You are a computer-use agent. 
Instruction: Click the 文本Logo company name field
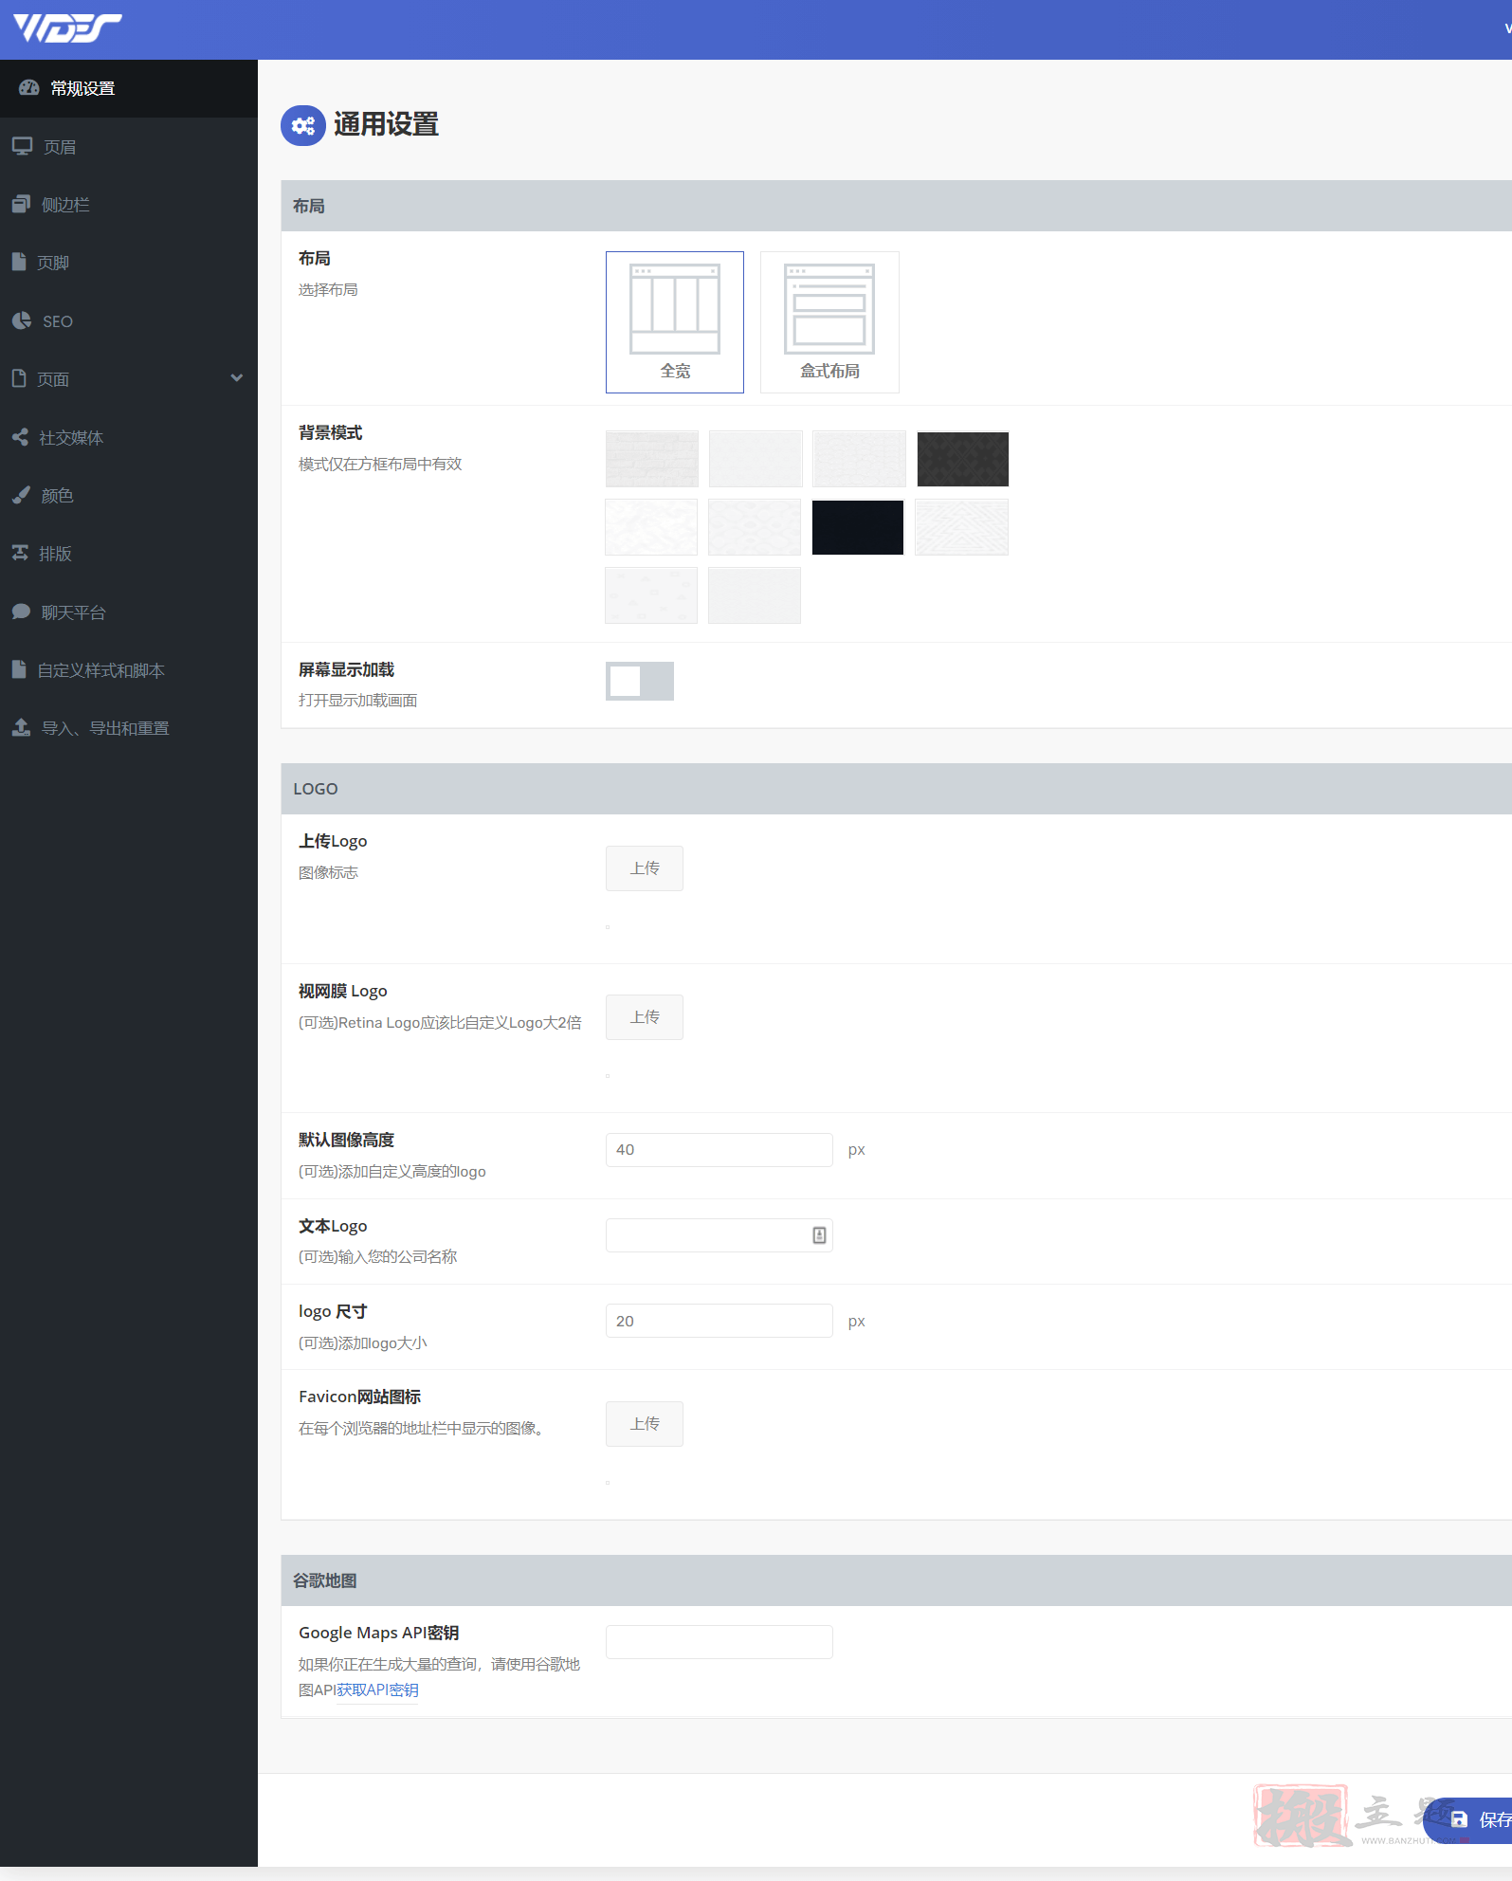click(x=720, y=1235)
